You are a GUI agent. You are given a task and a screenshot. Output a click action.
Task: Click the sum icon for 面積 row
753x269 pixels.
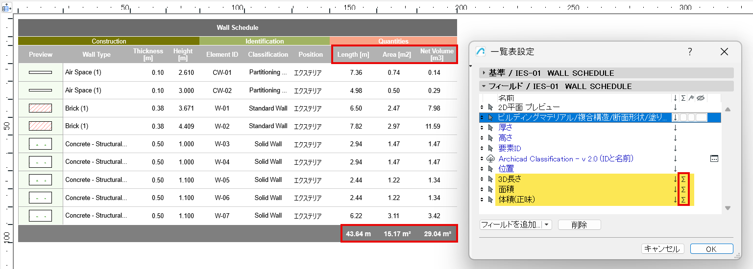tap(683, 189)
